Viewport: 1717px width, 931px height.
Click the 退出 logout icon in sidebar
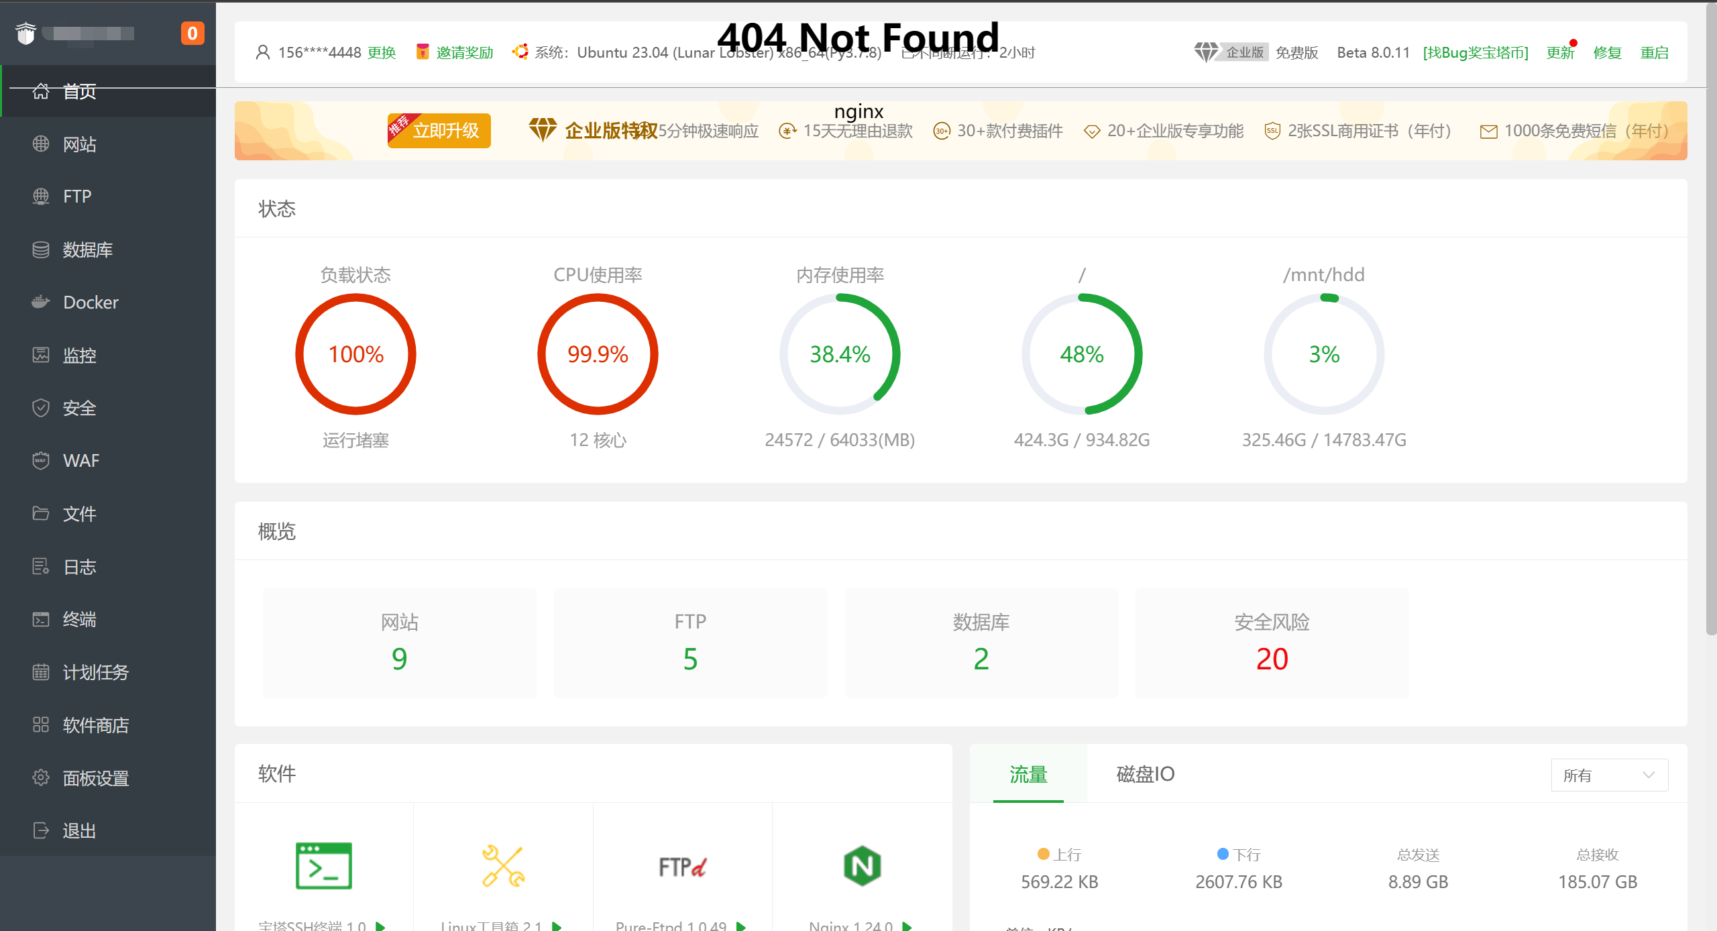click(x=41, y=831)
